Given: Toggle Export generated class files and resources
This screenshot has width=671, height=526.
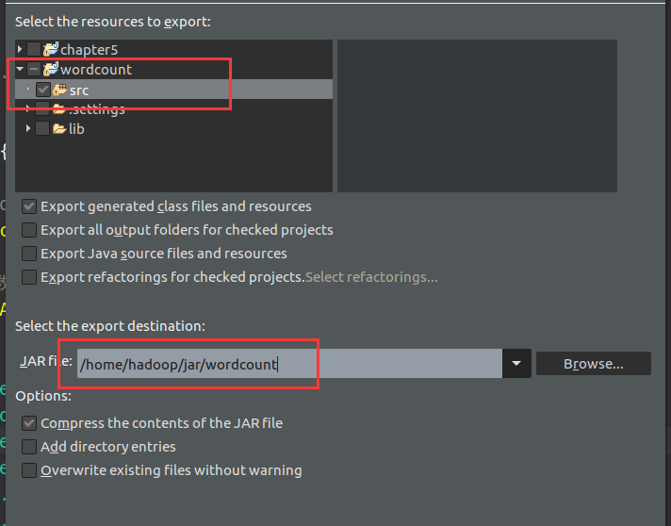Looking at the screenshot, I should [29, 206].
